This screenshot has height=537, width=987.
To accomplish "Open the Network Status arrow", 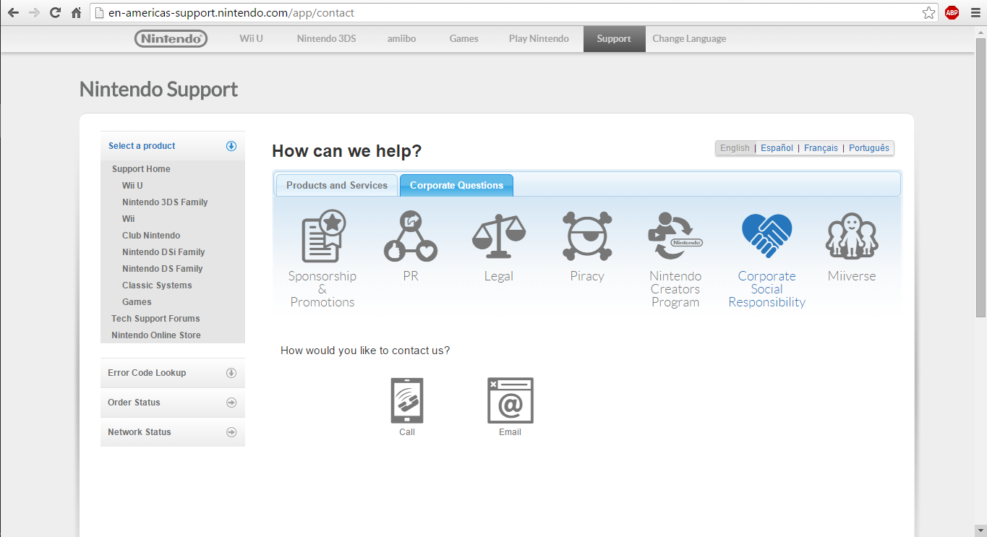I will pos(231,432).
